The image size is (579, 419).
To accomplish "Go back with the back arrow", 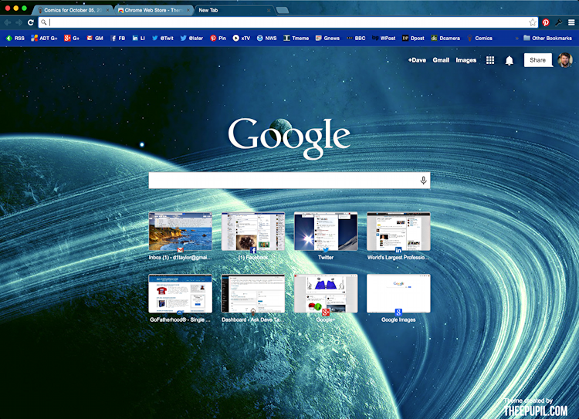I will tap(8, 22).
